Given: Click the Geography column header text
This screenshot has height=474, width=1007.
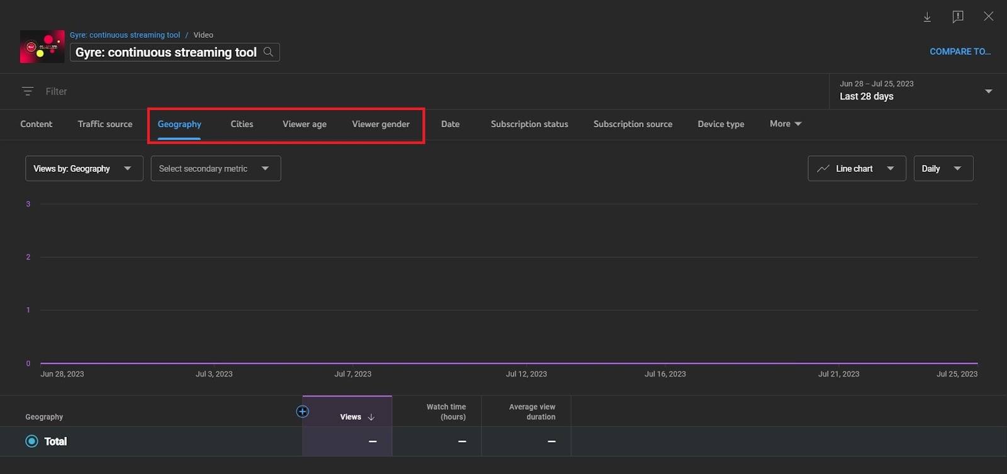Looking at the screenshot, I should click(44, 417).
